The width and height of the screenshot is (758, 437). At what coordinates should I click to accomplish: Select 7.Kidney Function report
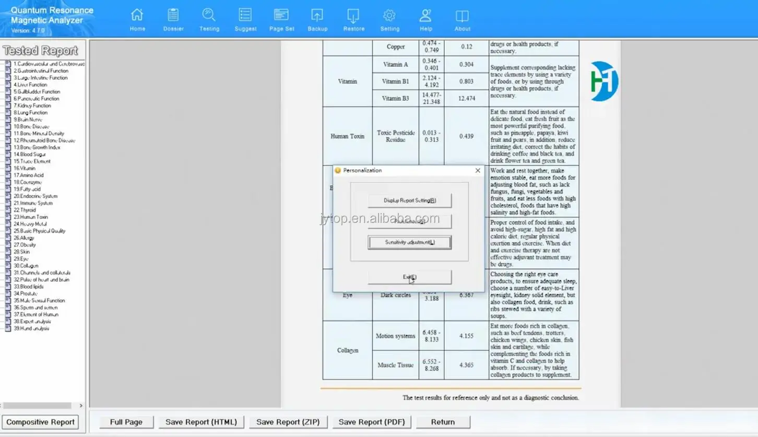[x=32, y=105]
